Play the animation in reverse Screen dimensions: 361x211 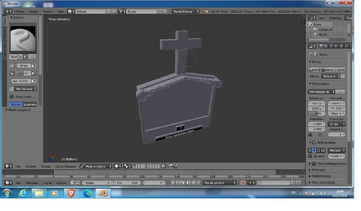(x=183, y=182)
